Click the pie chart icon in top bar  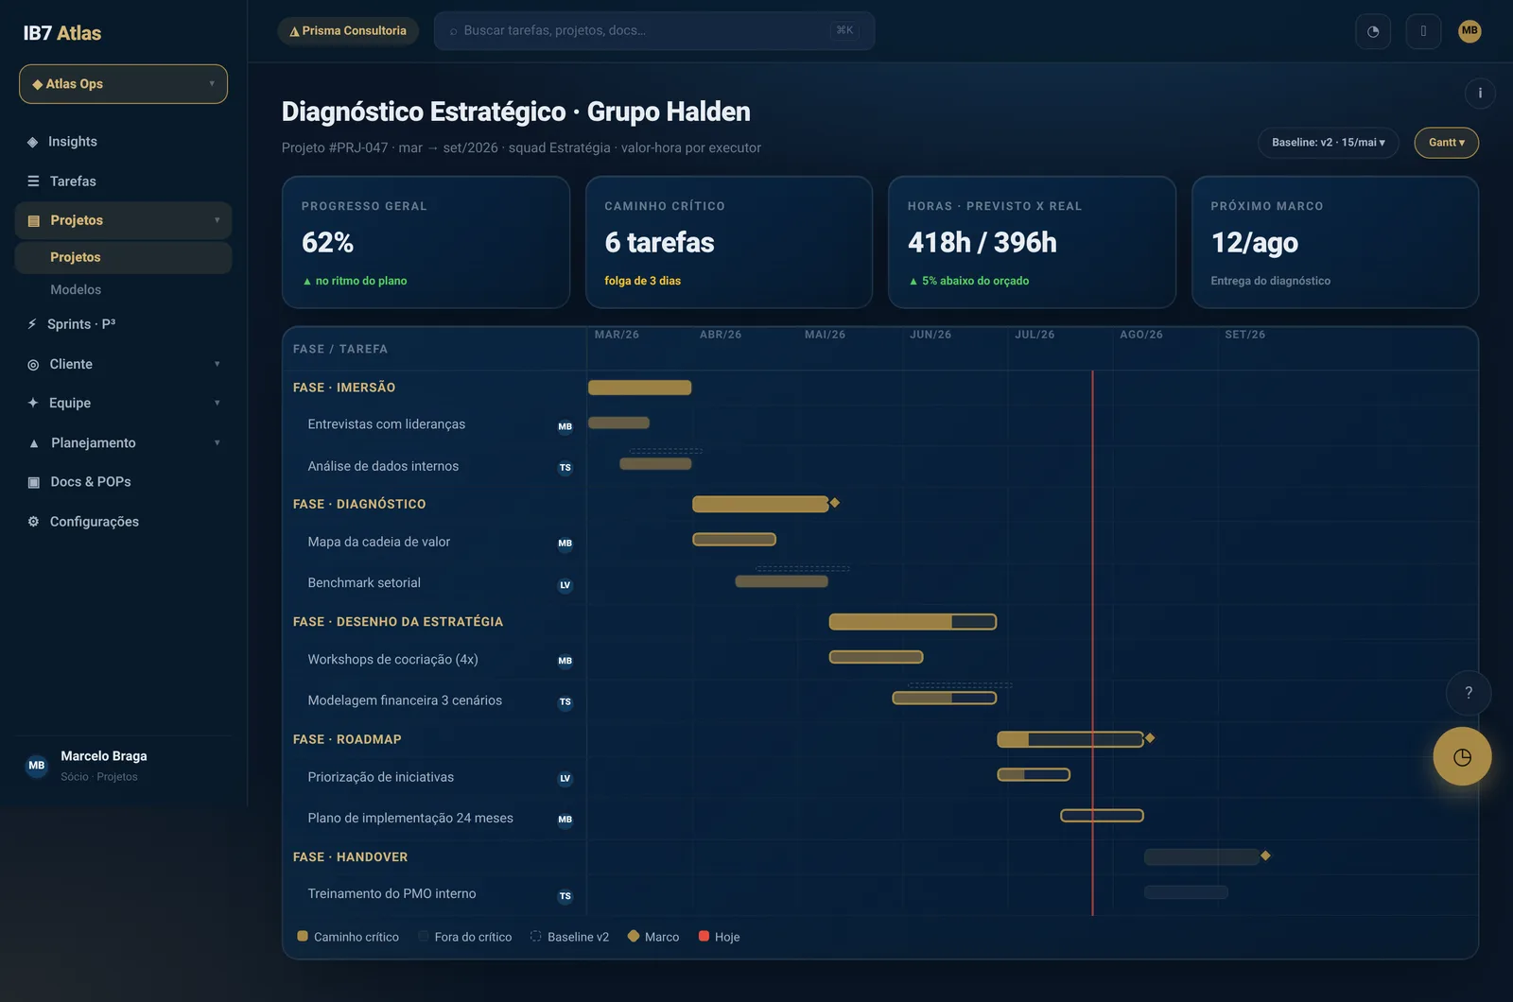pyautogui.click(x=1373, y=31)
